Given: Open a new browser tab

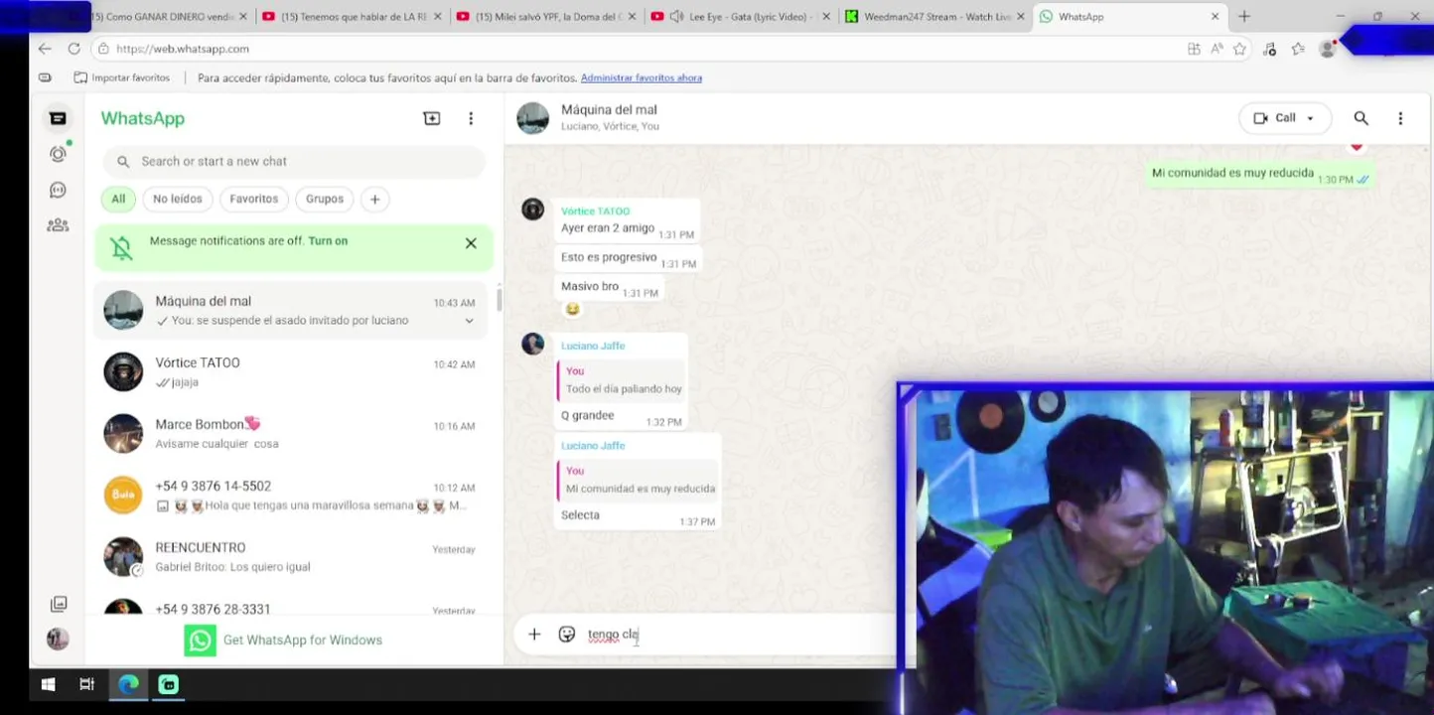Looking at the screenshot, I should pyautogui.click(x=1244, y=16).
